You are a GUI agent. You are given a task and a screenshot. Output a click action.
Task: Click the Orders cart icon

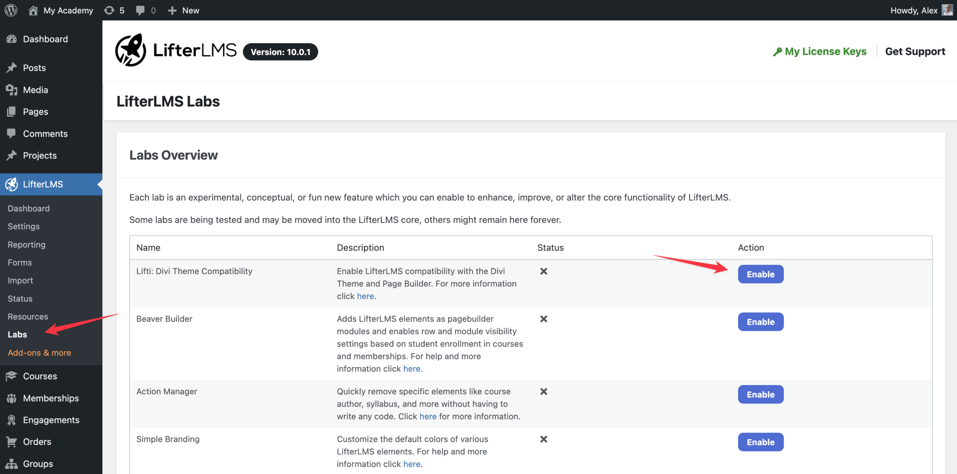coord(12,442)
